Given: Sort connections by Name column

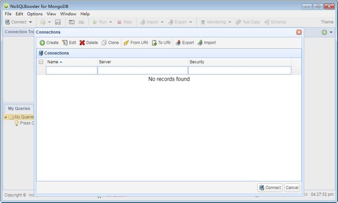Looking at the screenshot, I should pyautogui.click(x=72, y=62).
